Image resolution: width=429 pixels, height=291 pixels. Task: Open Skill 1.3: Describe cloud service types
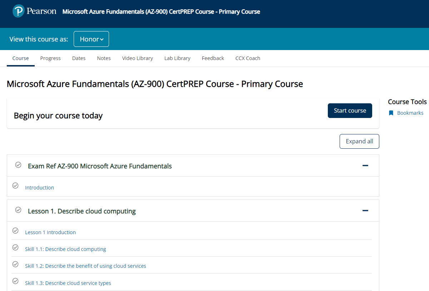pyautogui.click(x=68, y=283)
